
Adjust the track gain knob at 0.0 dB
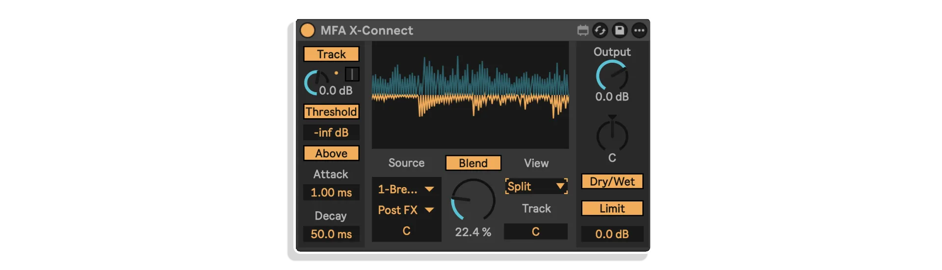(315, 82)
